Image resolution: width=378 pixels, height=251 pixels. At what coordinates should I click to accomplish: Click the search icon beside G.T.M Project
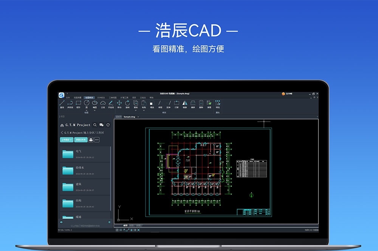95,125
